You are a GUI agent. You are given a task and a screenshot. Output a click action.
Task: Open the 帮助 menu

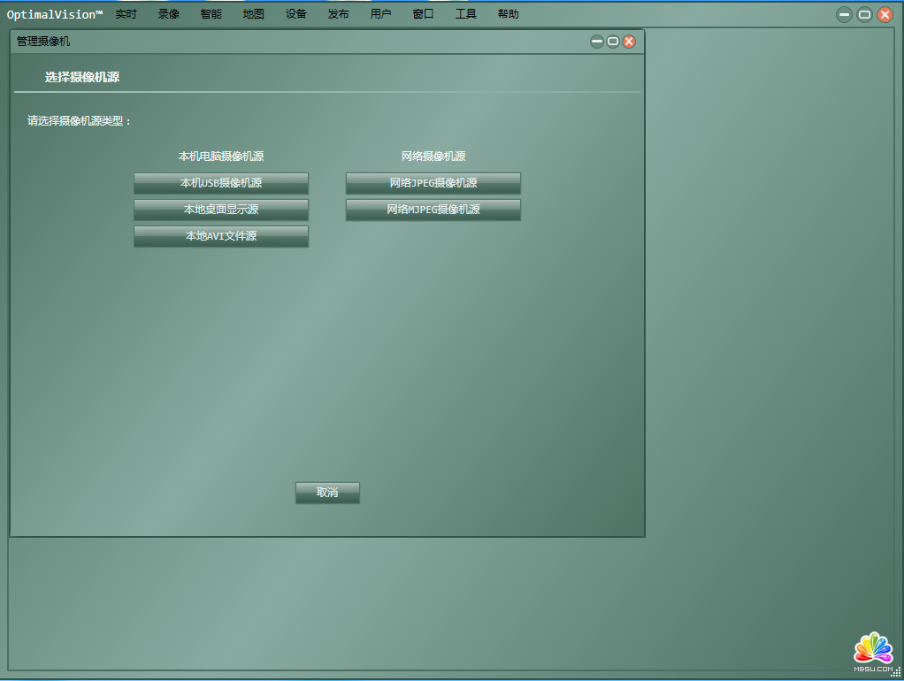click(x=508, y=14)
